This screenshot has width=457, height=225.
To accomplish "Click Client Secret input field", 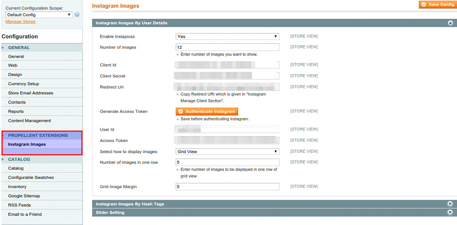I will pyautogui.click(x=227, y=76).
